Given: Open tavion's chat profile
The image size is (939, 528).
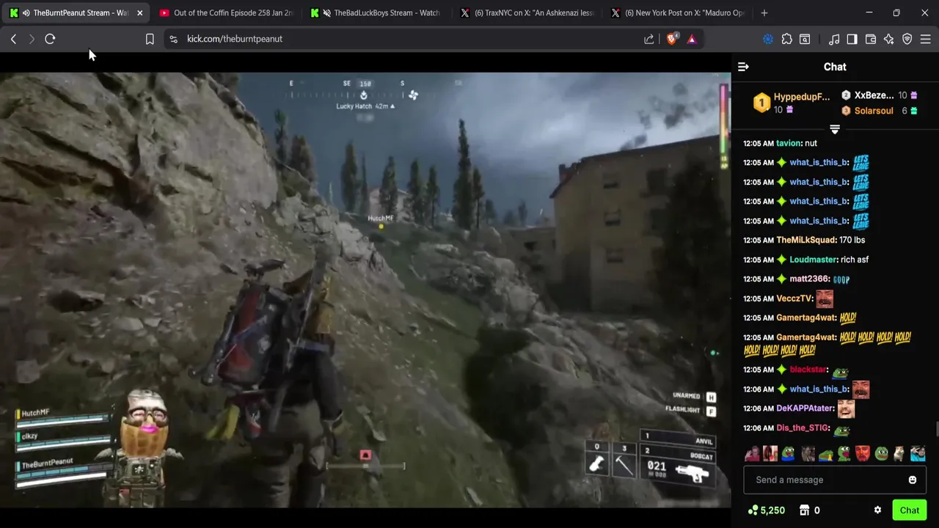Looking at the screenshot, I should click(789, 143).
